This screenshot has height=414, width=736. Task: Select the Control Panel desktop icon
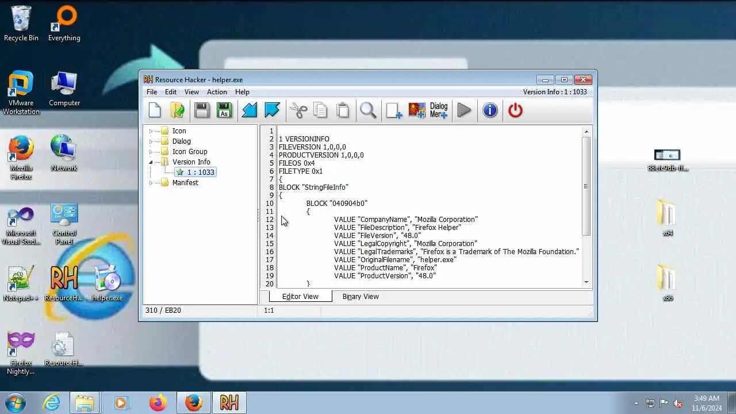(x=64, y=224)
